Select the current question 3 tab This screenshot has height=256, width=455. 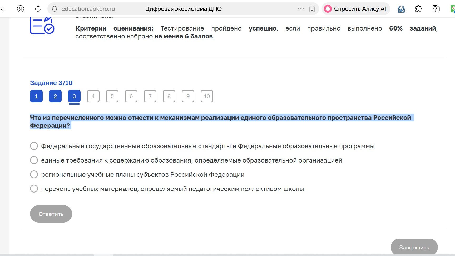pos(74,96)
